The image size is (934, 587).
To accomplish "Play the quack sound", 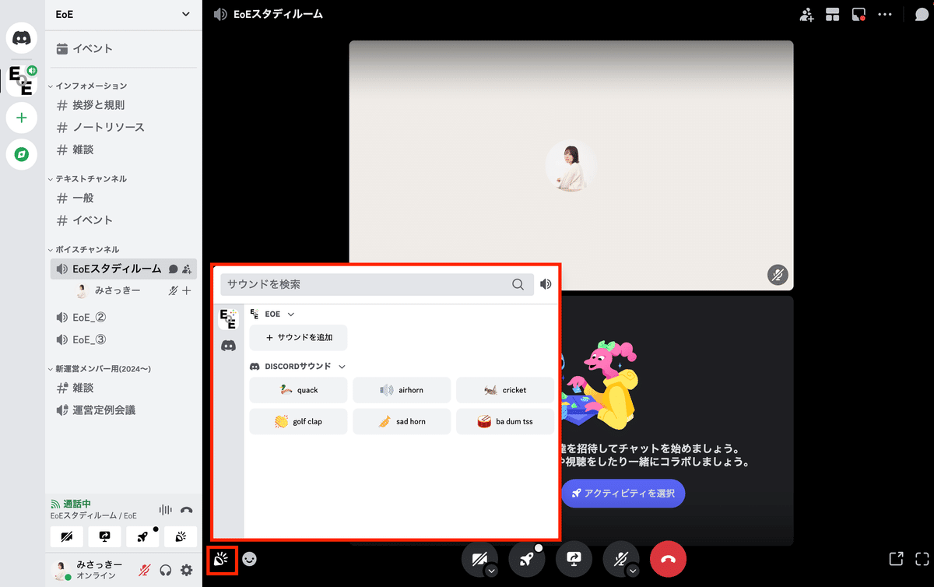I will point(298,390).
